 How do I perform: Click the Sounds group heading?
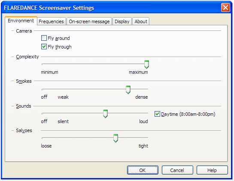[24, 106]
